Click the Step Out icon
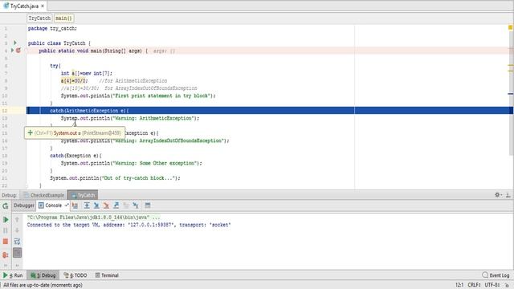The image size is (514, 289). (116, 206)
